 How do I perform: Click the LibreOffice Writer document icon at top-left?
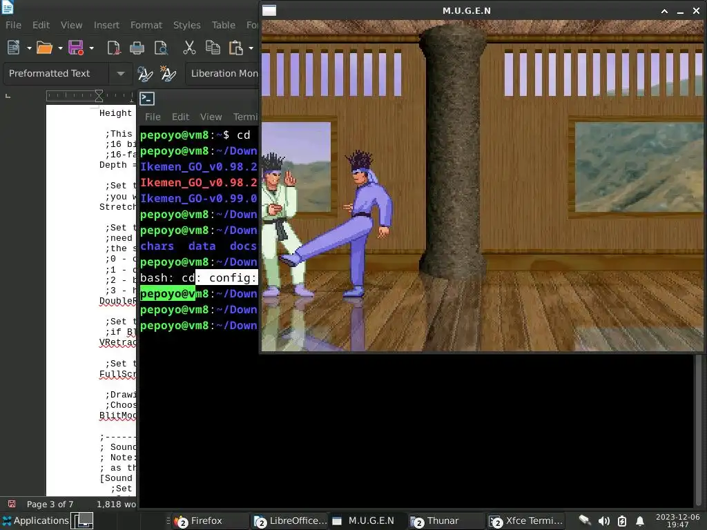coord(8,7)
